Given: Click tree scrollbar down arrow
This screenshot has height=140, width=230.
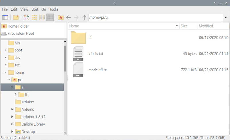Looking at the screenshot, I should (65, 133).
